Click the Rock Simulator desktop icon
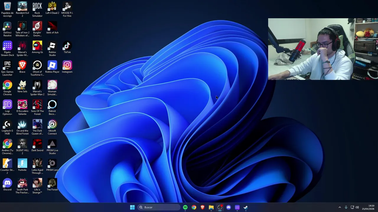 (x=37, y=9)
